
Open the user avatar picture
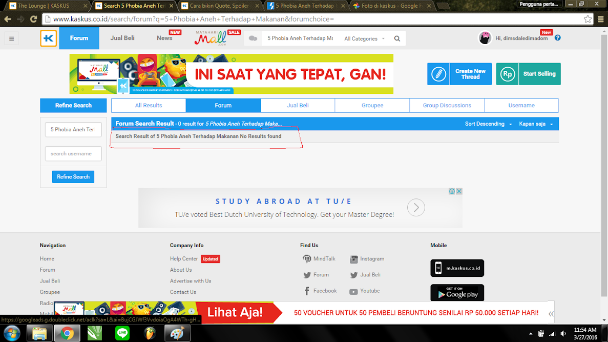click(x=485, y=38)
